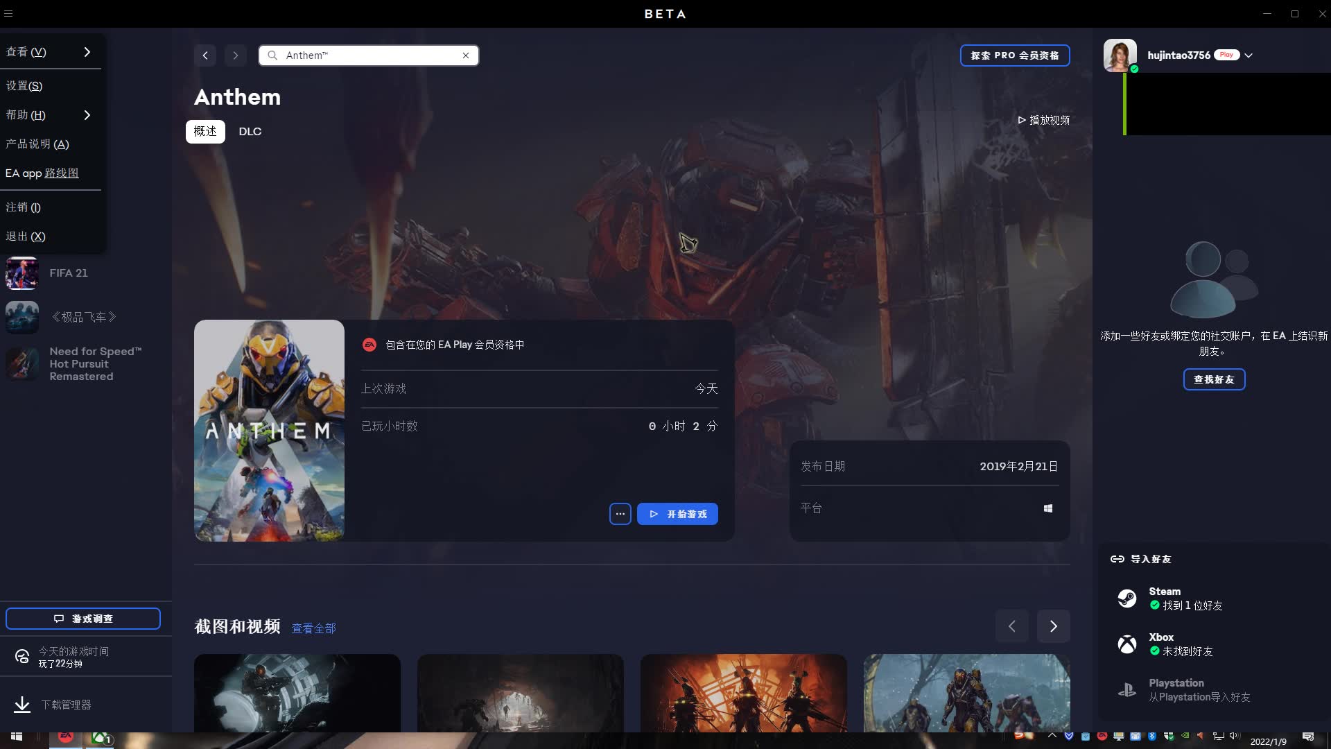1331x749 pixels.
Task: Click the Xbox logo icon
Action: coord(1127,644)
